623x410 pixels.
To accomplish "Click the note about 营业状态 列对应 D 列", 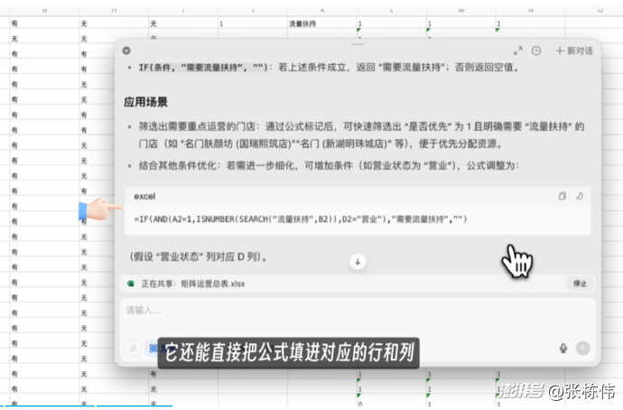I will pyautogui.click(x=199, y=257).
